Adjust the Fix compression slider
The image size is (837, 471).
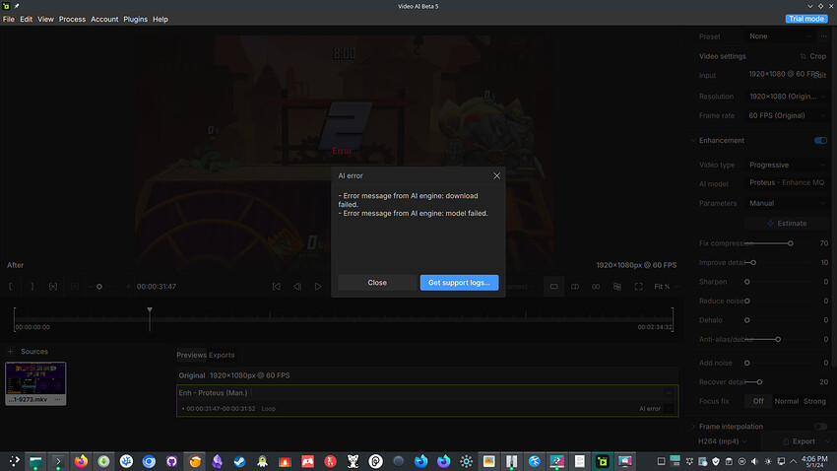pyautogui.click(x=790, y=243)
